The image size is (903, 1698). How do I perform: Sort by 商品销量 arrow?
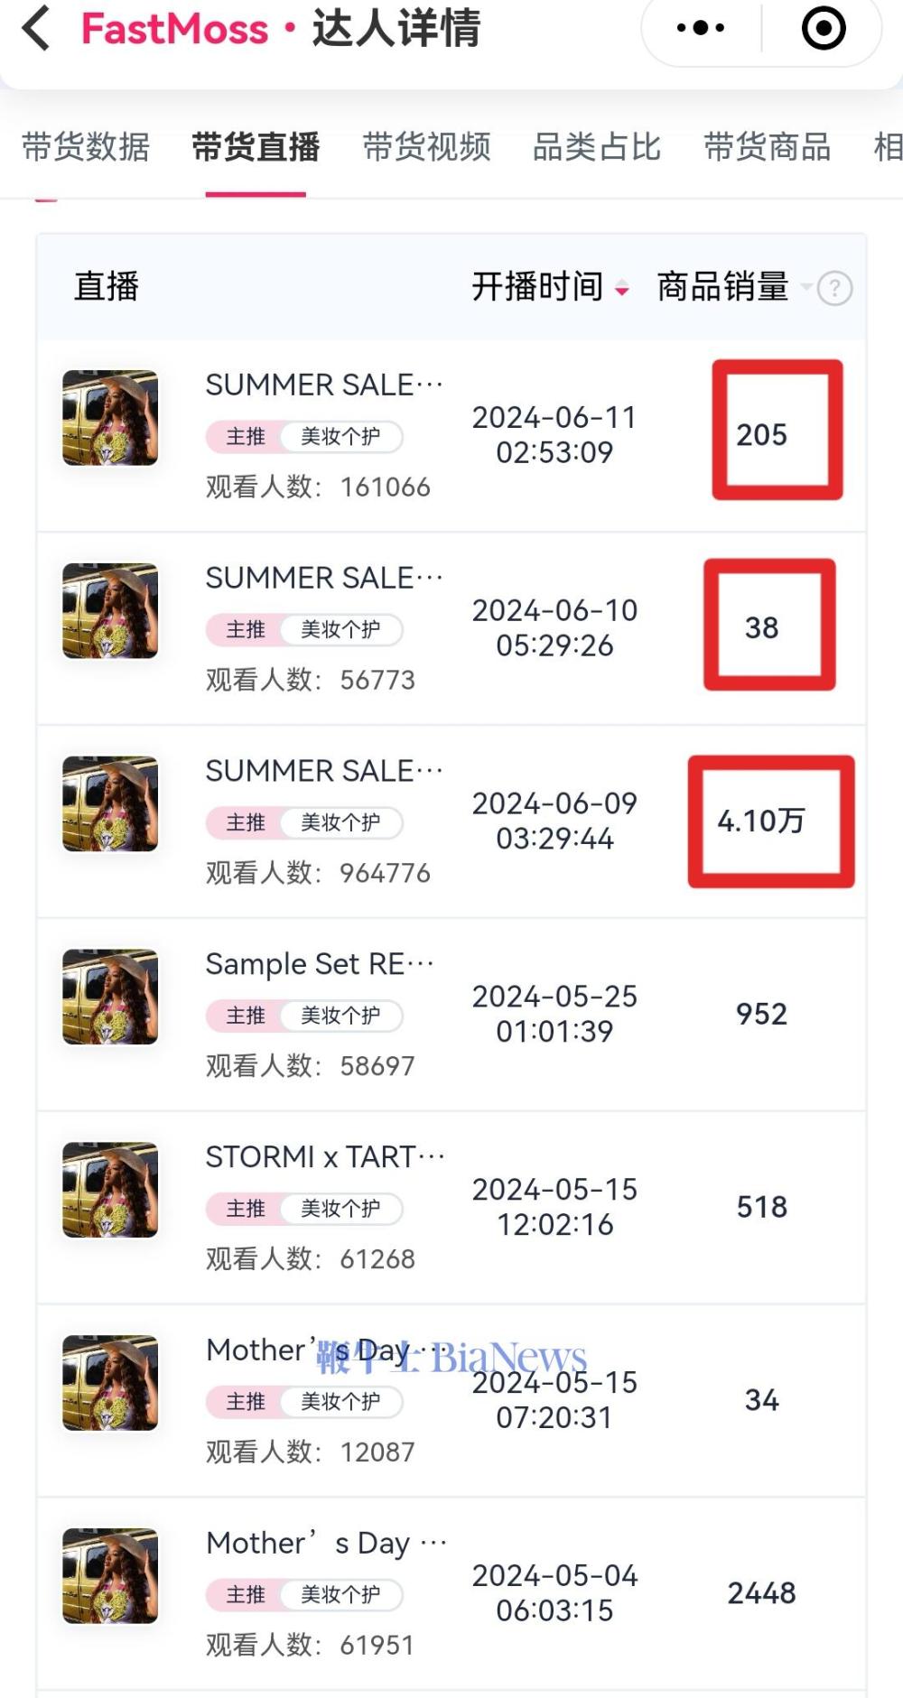[806, 287]
